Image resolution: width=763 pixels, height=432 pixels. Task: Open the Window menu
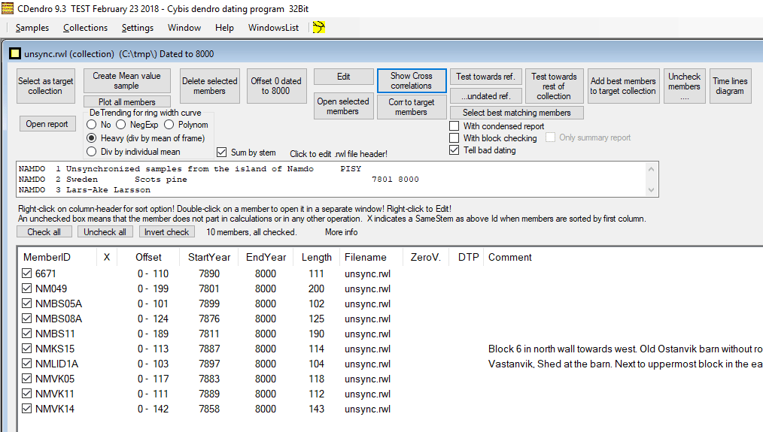(184, 28)
